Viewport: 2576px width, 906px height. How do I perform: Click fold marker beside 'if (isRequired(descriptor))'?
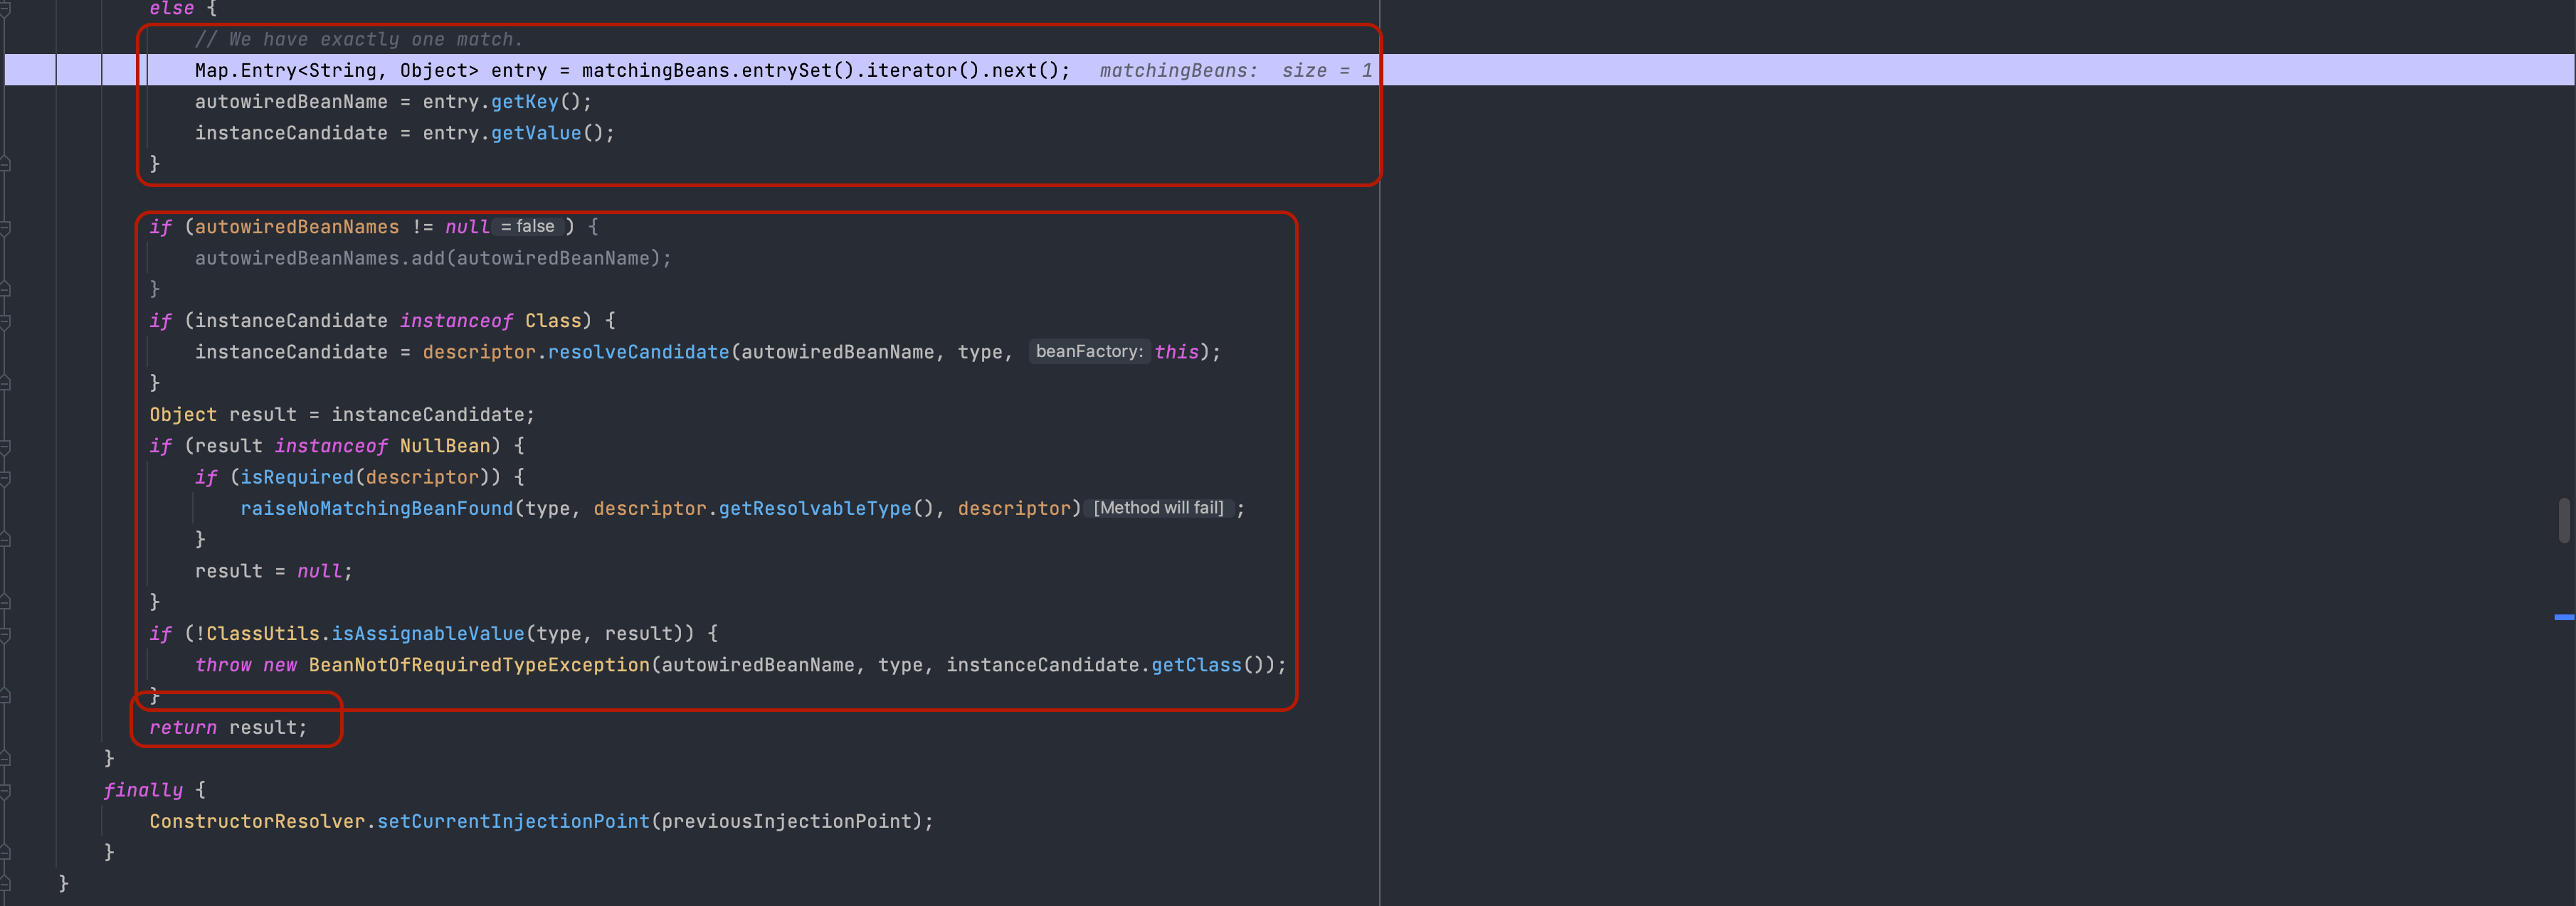tap(5, 477)
